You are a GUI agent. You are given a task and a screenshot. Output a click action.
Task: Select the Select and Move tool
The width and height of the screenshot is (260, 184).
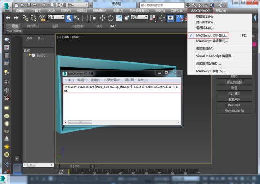102,18
